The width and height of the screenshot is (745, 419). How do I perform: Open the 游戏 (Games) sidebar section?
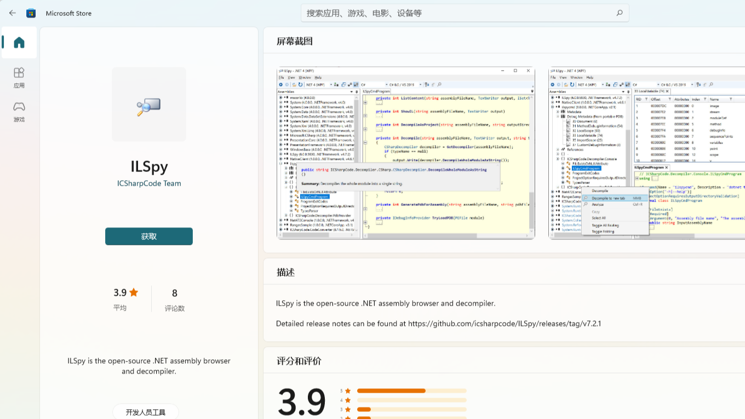coord(19,112)
